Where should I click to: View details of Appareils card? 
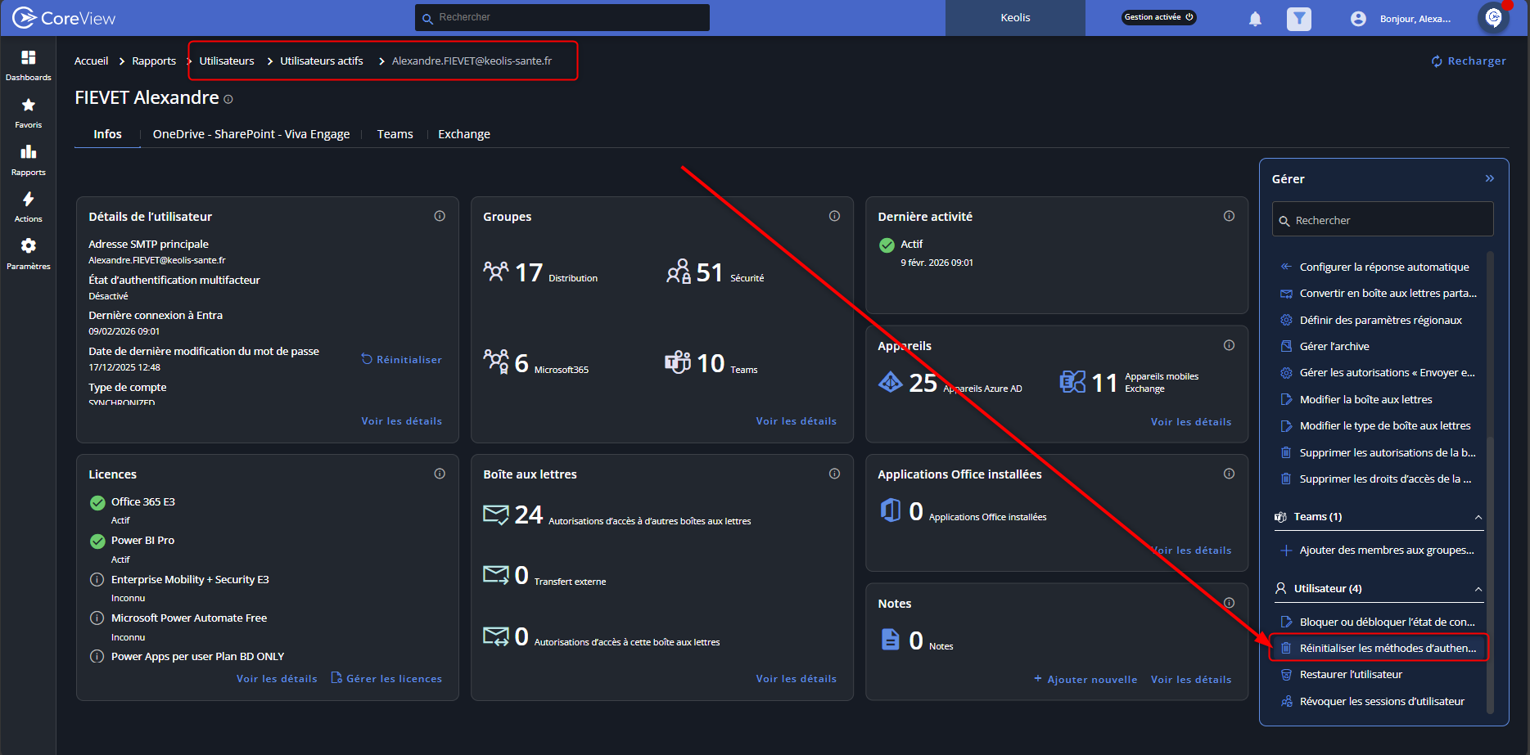(1191, 422)
